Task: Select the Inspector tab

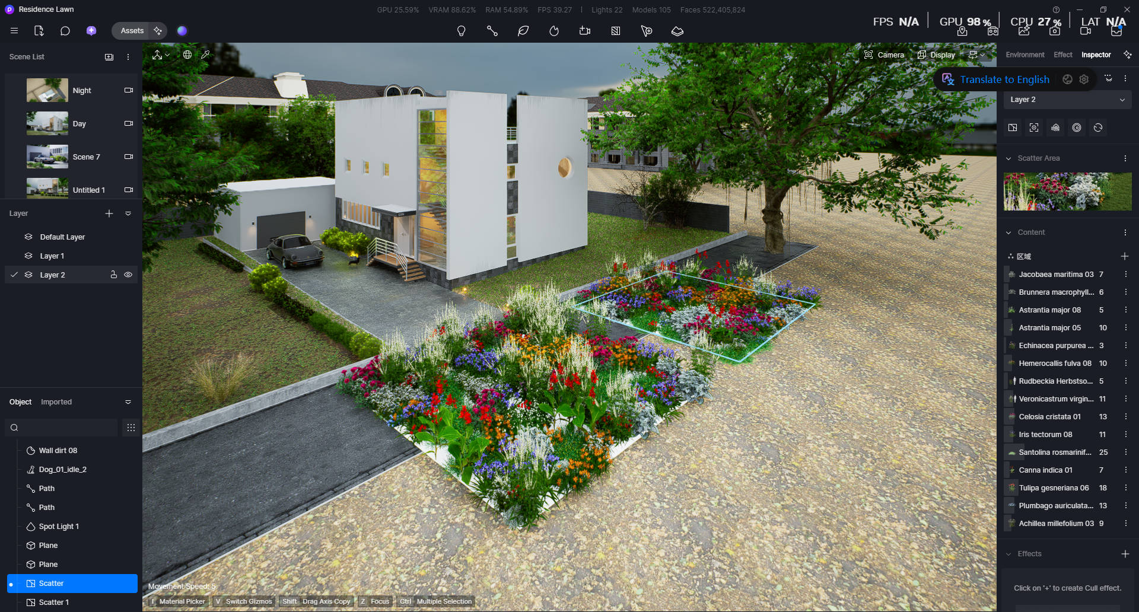Action: click(x=1096, y=55)
